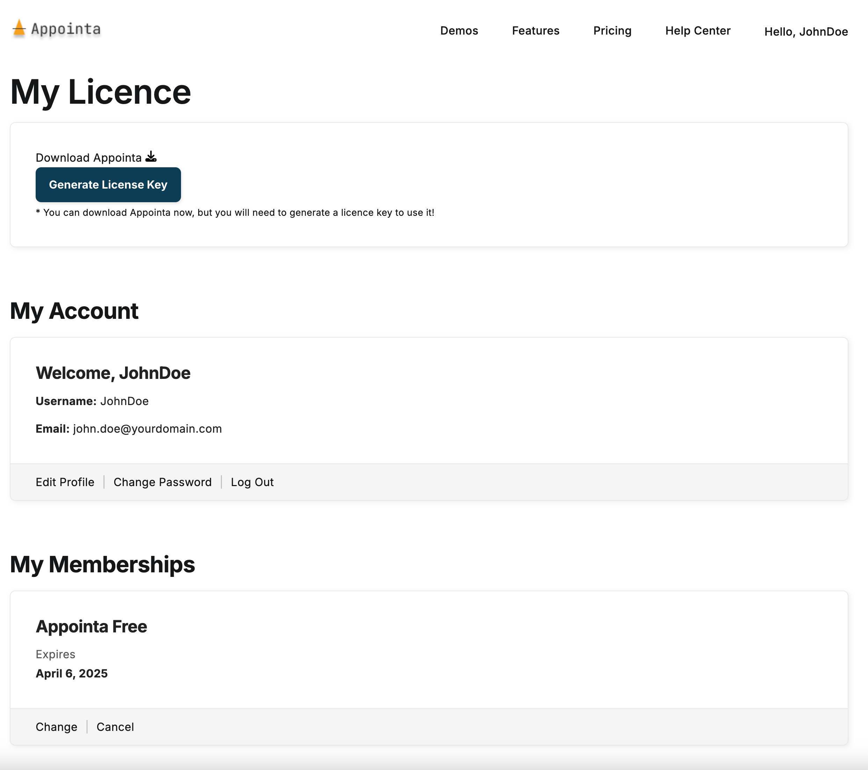
Task: Click the Welcome, JohnDoe heading
Action: 113,373
